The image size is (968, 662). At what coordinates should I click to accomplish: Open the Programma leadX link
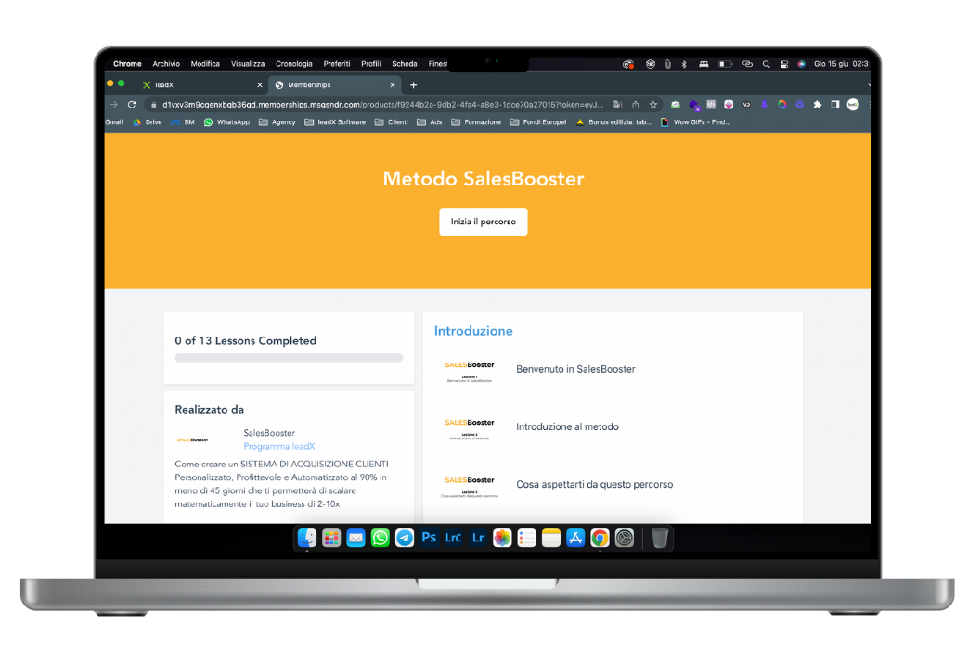tap(279, 446)
